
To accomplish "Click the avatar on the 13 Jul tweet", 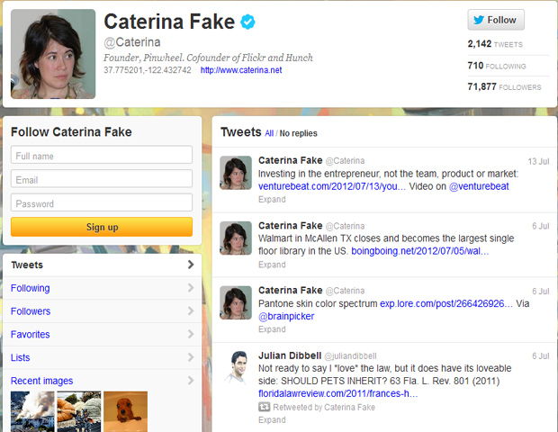I will coord(236,172).
